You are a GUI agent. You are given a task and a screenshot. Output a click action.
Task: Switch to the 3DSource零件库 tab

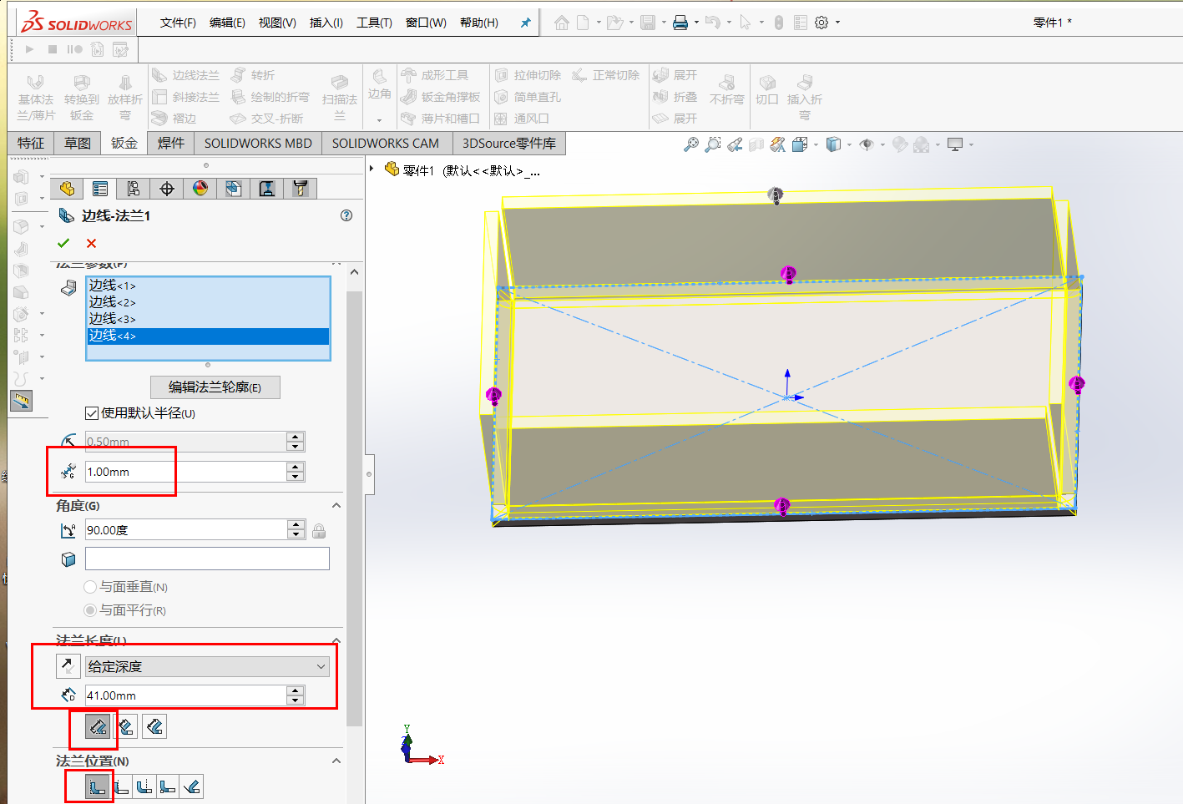509,143
